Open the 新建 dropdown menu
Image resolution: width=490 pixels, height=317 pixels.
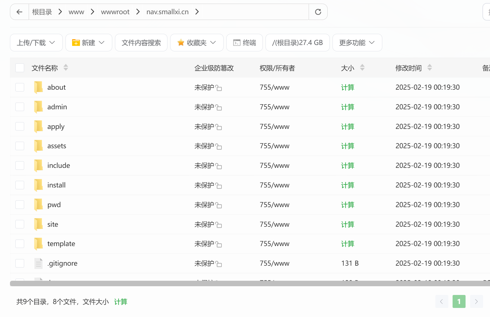pos(89,43)
